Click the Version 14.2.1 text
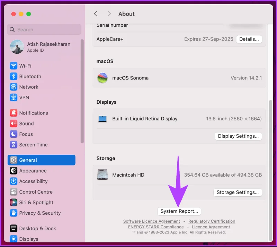This screenshot has height=247, width=277. click(x=246, y=78)
